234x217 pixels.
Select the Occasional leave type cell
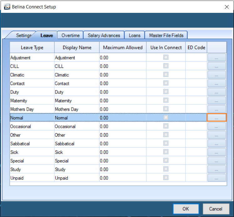[32, 126]
